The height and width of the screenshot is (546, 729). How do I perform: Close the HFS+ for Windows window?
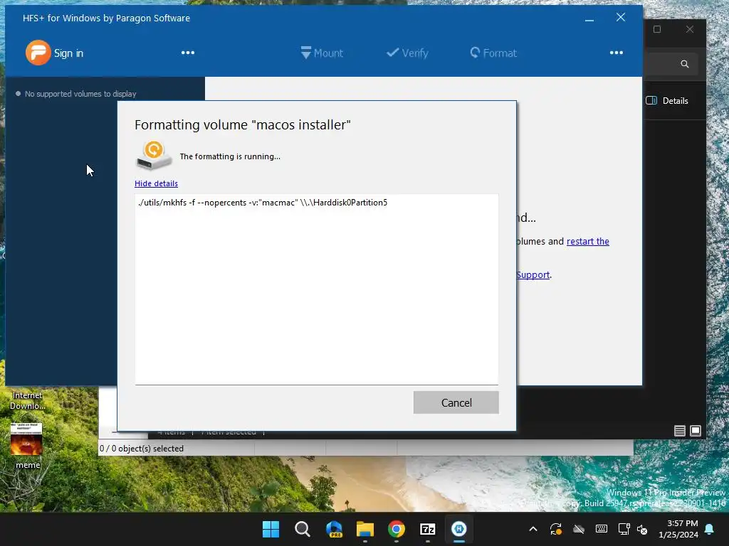coord(621,18)
